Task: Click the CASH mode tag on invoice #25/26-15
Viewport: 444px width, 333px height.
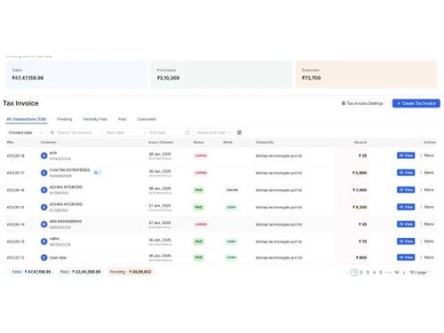Action: point(231,207)
